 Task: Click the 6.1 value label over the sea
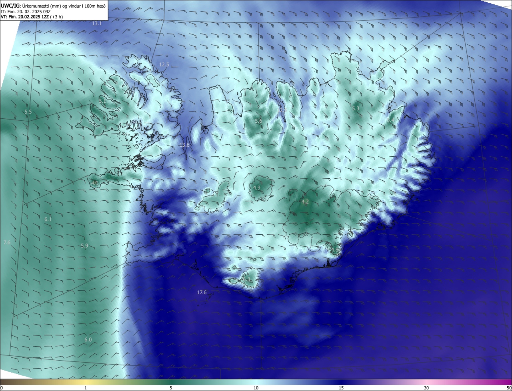pyautogui.click(x=48, y=219)
